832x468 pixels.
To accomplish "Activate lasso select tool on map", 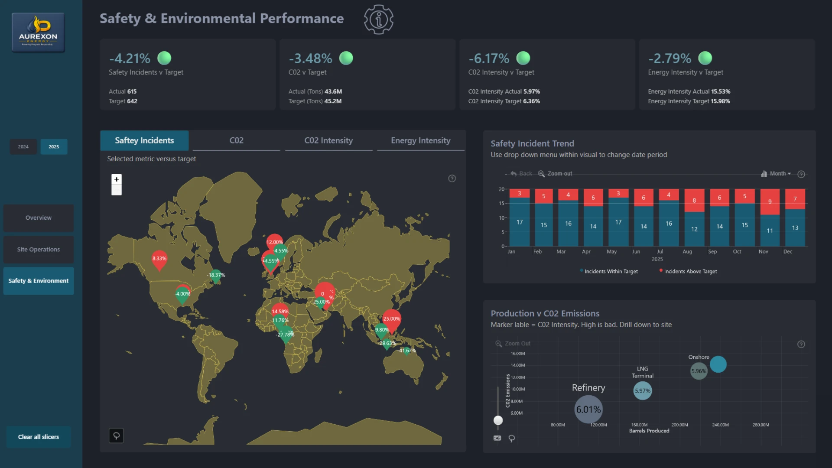I will click(116, 435).
